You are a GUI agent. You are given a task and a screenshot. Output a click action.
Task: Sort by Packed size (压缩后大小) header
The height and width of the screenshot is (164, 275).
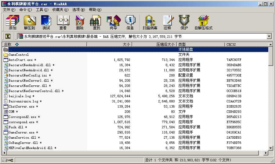[154, 44]
